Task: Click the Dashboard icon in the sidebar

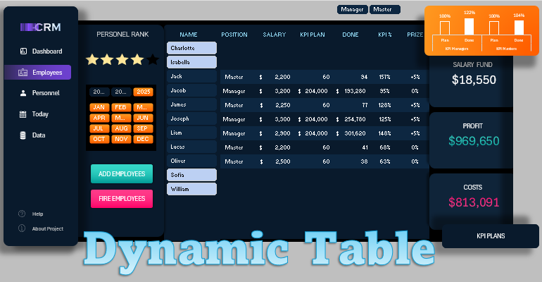Action: (x=23, y=51)
